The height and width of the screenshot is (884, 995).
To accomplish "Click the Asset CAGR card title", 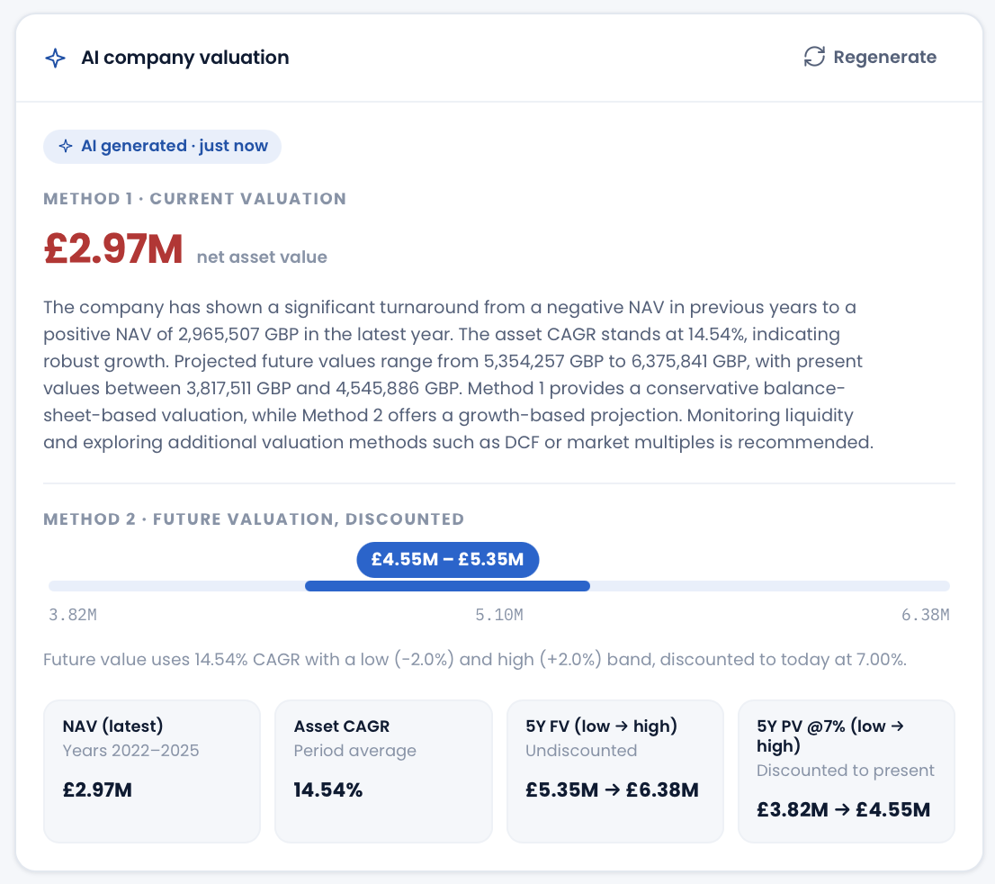I will coord(341,726).
